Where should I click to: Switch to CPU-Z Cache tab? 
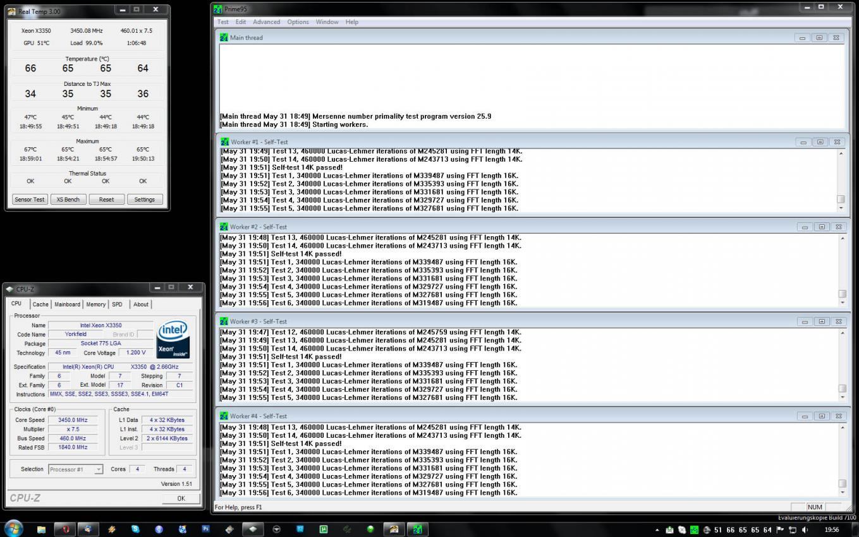click(x=40, y=305)
